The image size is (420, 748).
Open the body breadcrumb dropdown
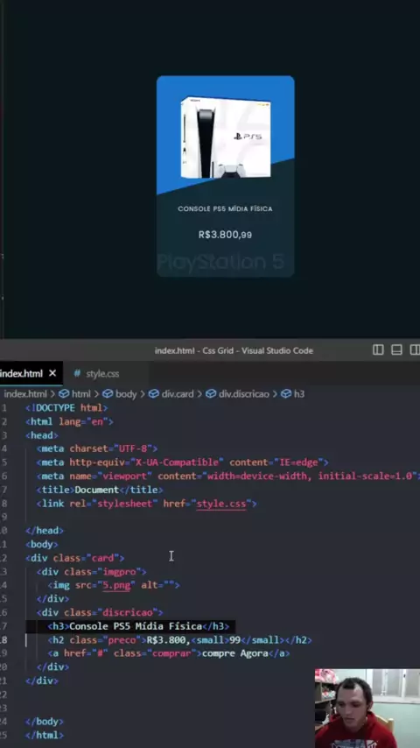point(120,394)
